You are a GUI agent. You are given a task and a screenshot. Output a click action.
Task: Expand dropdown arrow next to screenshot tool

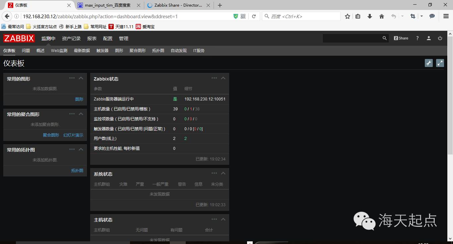coord(421,16)
